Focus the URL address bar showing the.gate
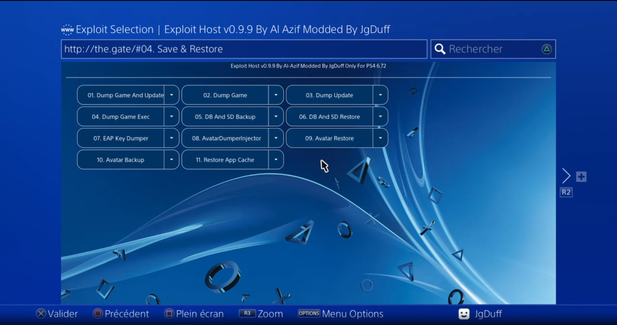 click(x=244, y=49)
